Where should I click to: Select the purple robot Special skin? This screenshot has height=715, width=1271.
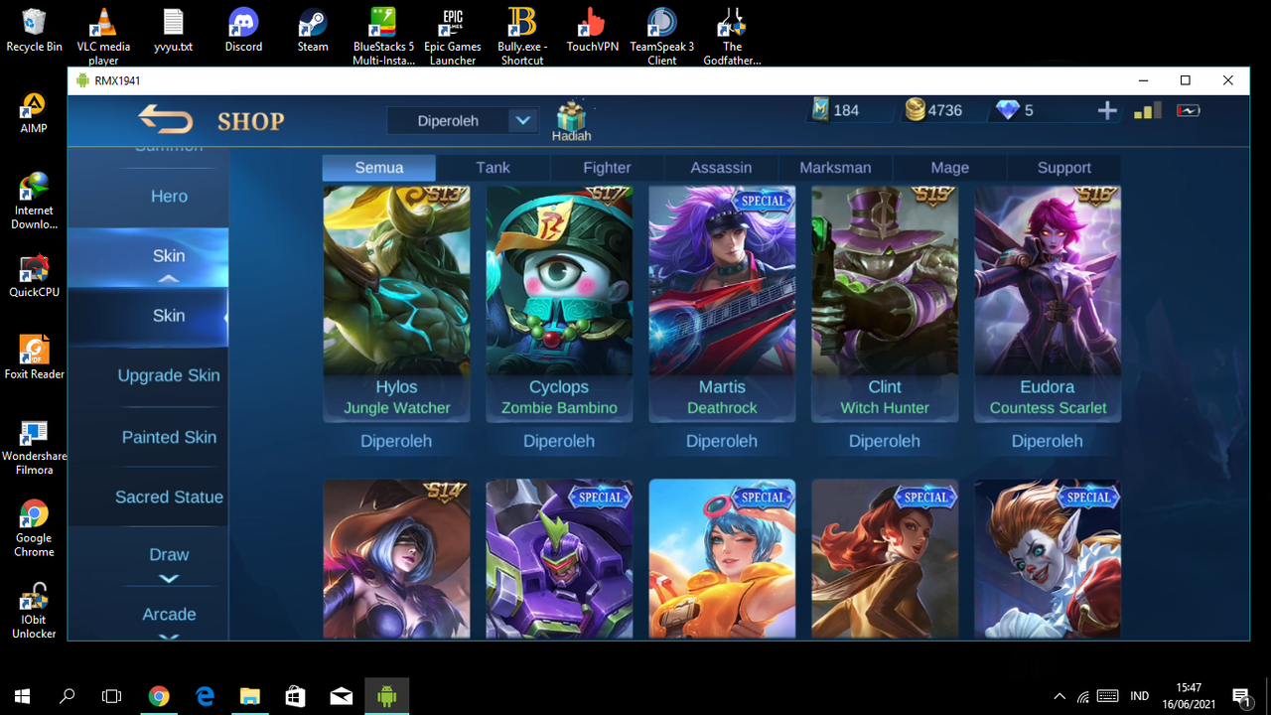[x=559, y=559]
